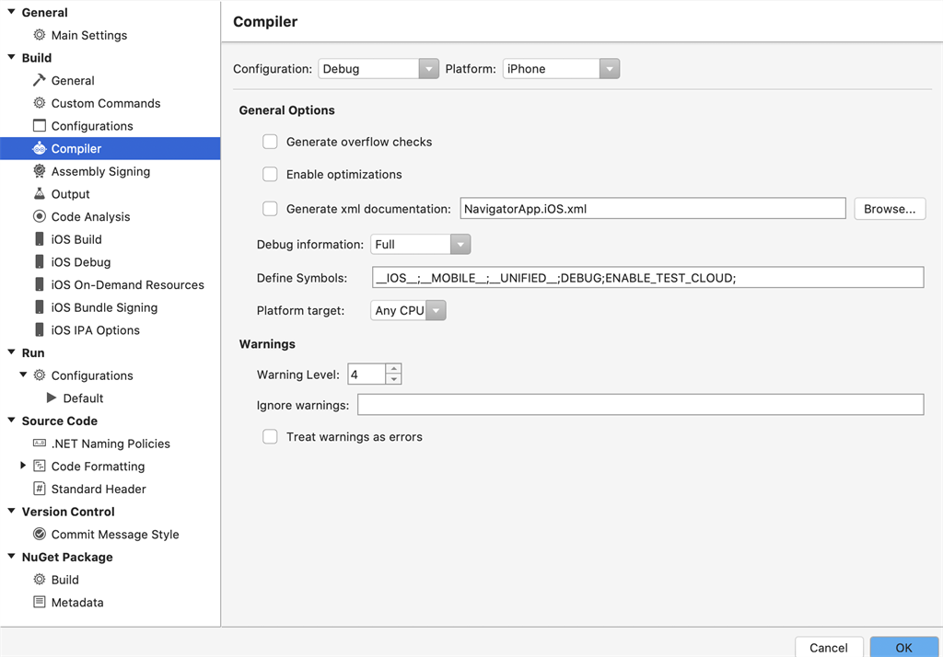Click the Browse button for xml documentation
This screenshot has width=943, height=657.
coord(889,209)
